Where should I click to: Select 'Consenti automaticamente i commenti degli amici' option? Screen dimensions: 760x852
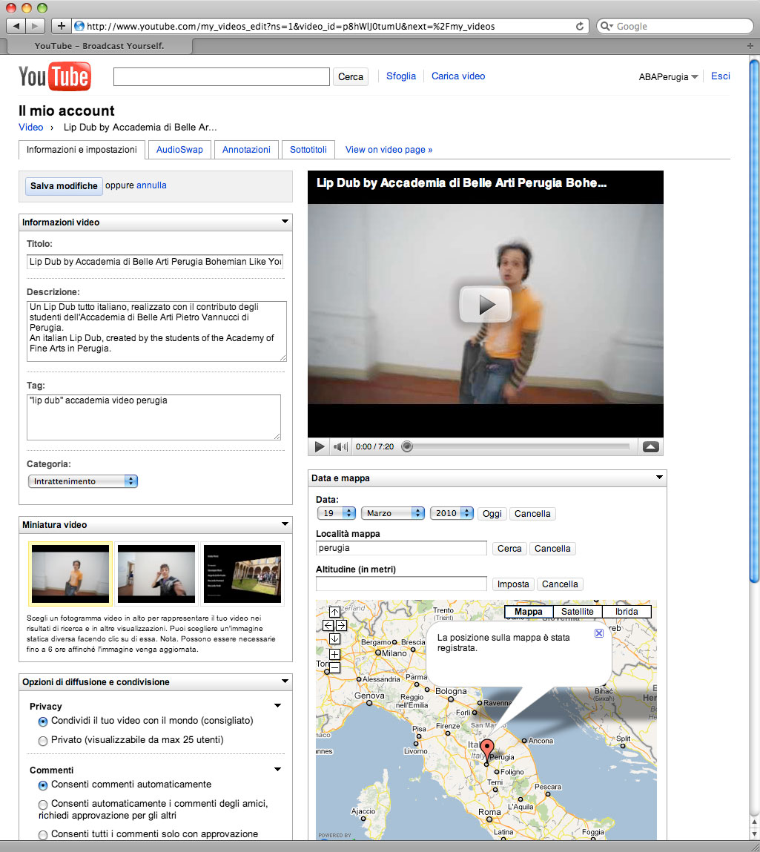43,805
